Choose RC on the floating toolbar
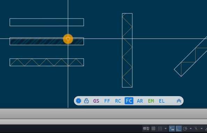This screenshot has width=207, height=133. [118, 101]
